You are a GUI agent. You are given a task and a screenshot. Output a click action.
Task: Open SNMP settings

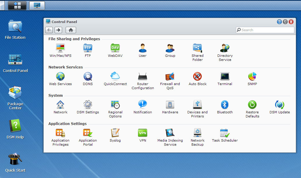tap(252, 79)
